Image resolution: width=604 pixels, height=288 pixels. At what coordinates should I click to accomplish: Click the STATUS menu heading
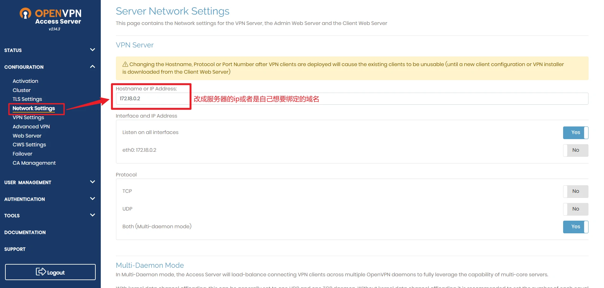[x=13, y=50]
